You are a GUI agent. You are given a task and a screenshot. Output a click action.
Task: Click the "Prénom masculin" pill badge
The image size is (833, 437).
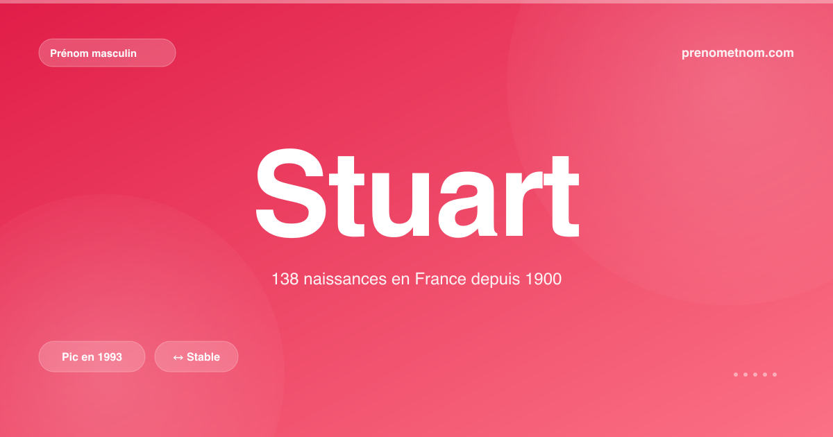click(107, 53)
